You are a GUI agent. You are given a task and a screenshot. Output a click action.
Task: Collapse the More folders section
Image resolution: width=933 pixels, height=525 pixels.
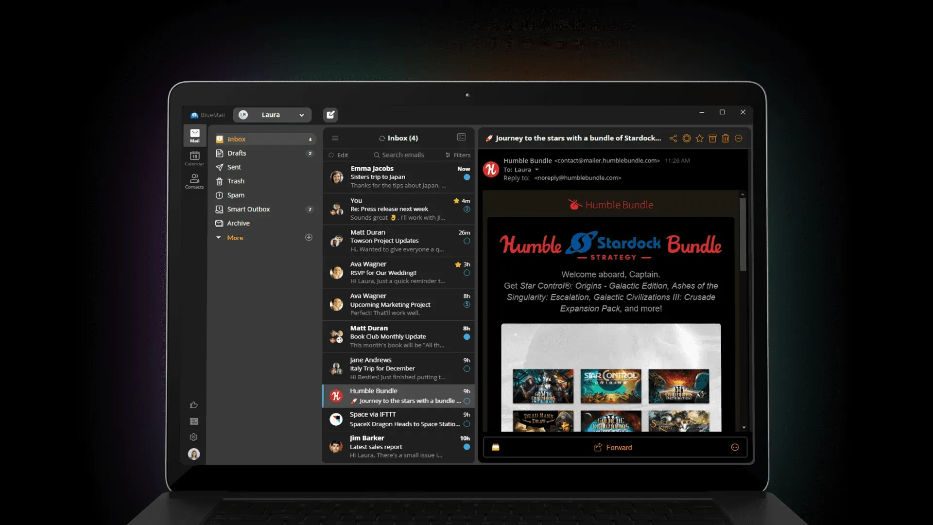tap(219, 237)
